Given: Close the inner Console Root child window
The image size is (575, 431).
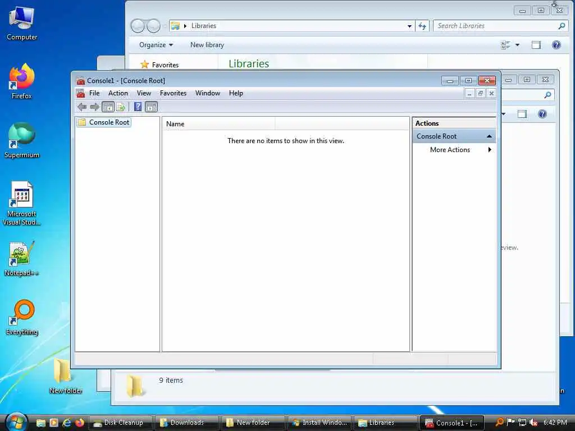Looking at the screenshot, I should pos(491,94).
